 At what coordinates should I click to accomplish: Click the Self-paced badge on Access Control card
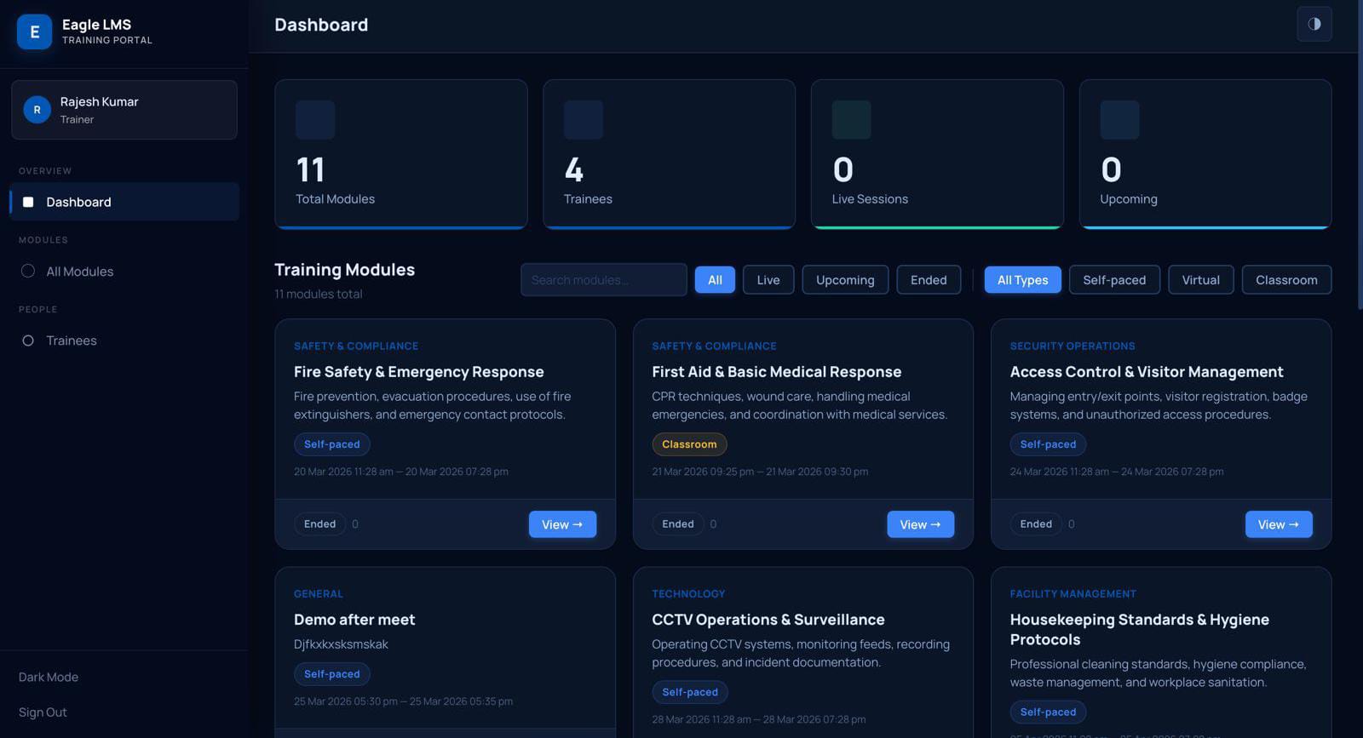point(1048,444)
